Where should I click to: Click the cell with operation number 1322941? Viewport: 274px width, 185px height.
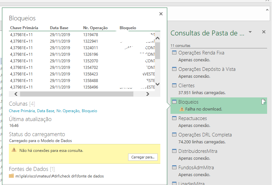pyautogui.click(x=91, y=41)
